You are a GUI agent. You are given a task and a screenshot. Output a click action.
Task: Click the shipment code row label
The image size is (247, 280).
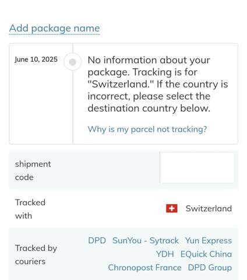[33, 170]
